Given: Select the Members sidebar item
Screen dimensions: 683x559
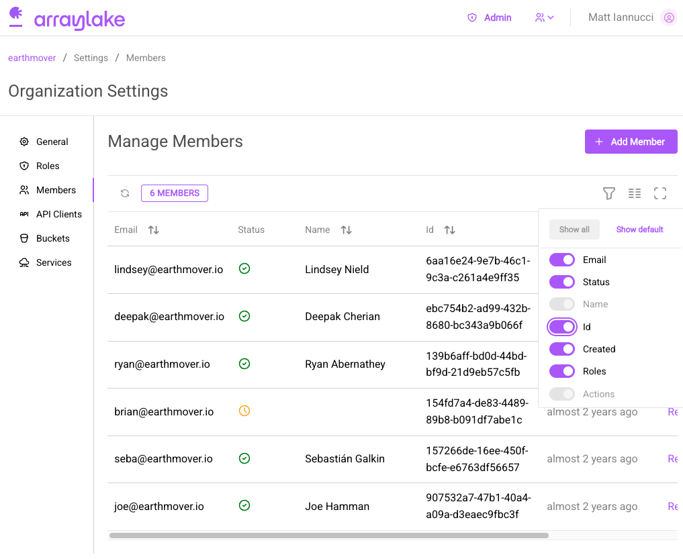Looking at the screenshot, I should [x=56, y=191].
